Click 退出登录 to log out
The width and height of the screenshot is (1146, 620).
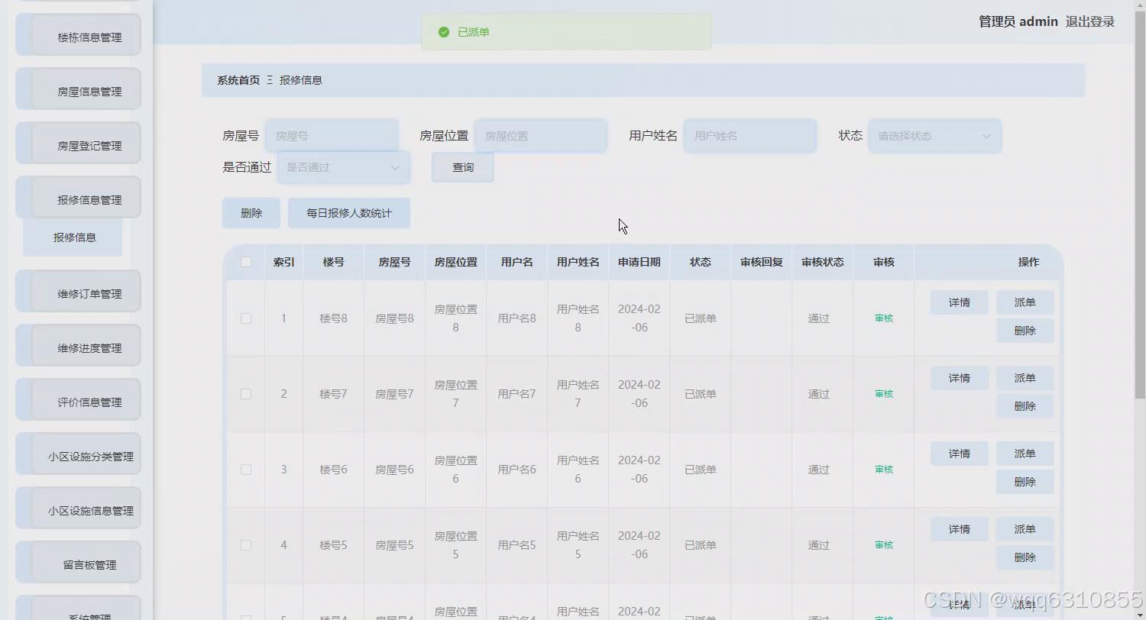(x=1090, y=21)
